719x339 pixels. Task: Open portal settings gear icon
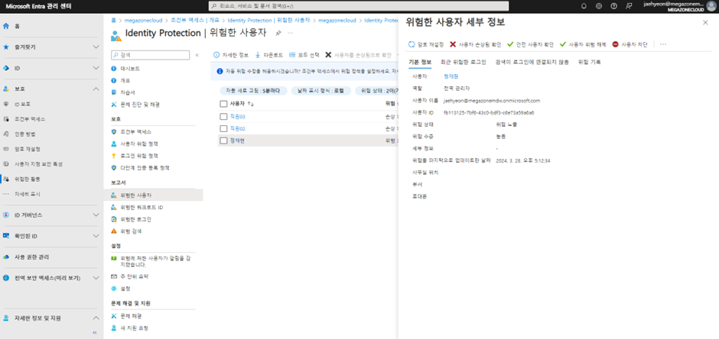[598, 6]
